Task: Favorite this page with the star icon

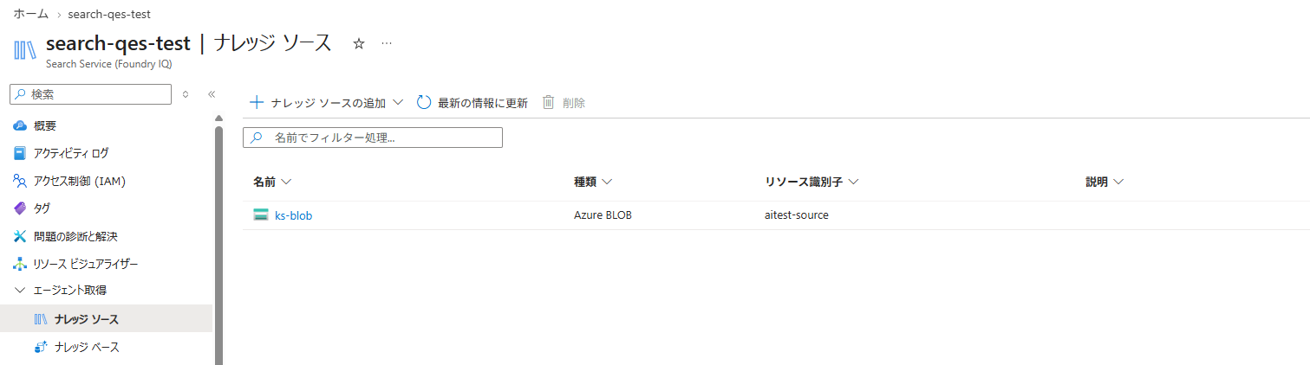Action: (359, 44)
